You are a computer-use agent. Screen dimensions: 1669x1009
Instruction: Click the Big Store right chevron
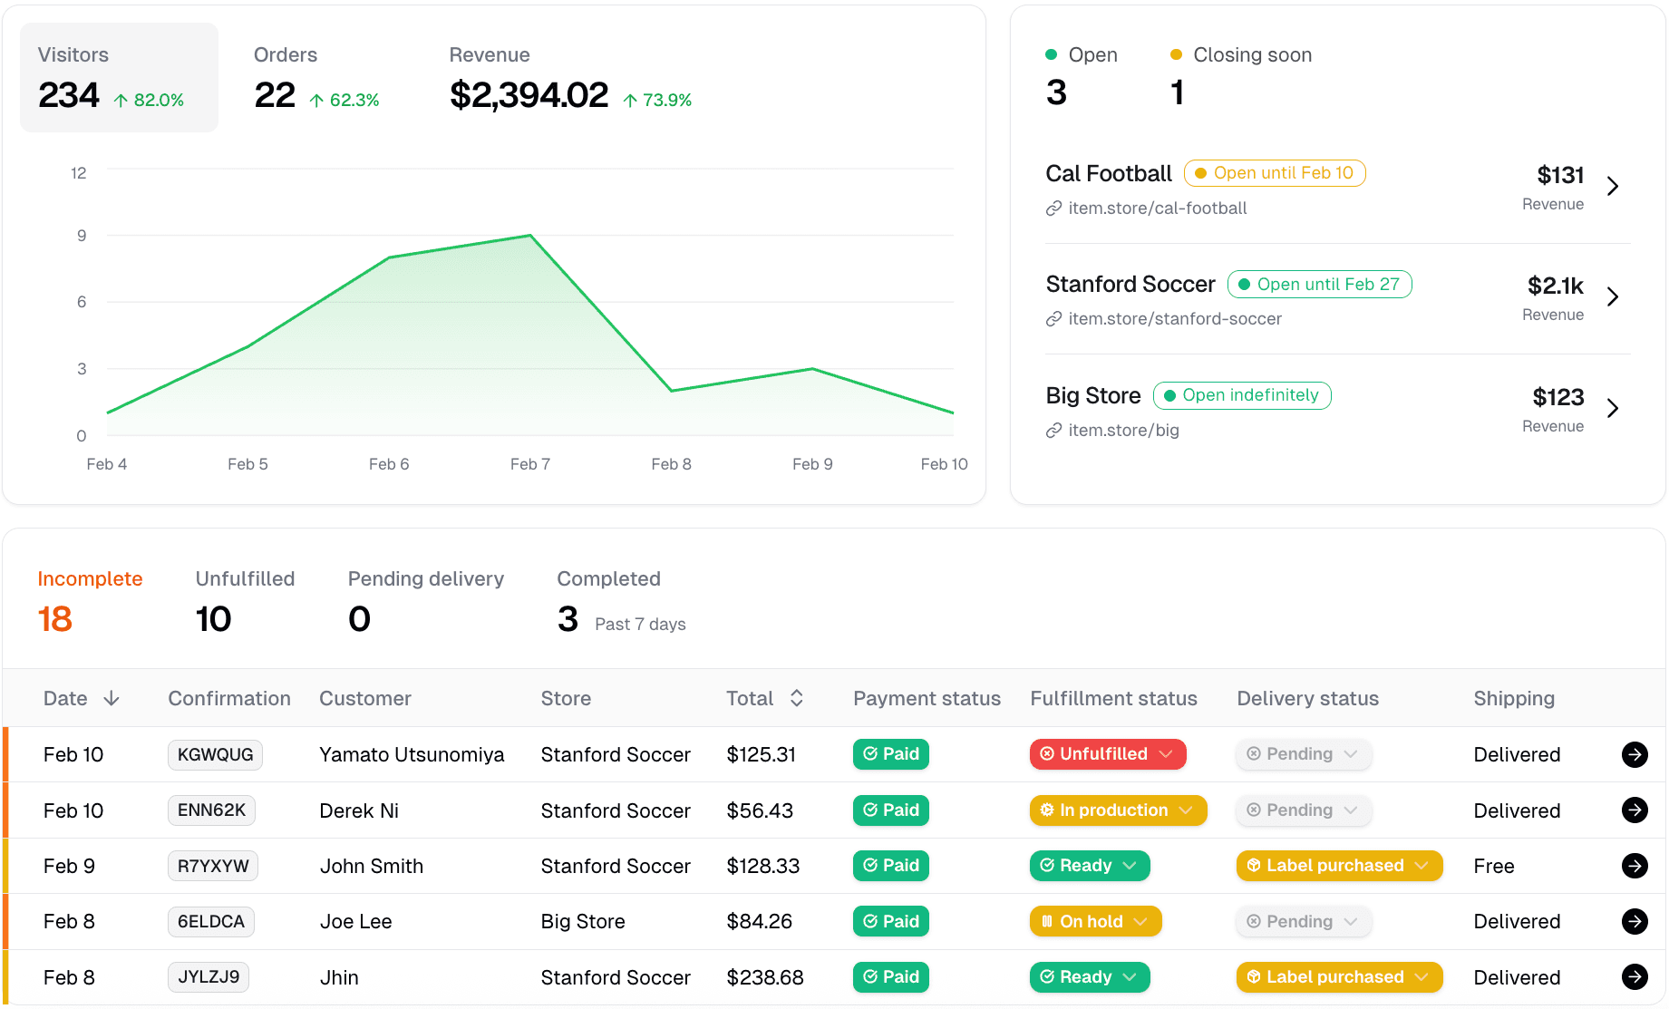click(x=1612, y=408)
